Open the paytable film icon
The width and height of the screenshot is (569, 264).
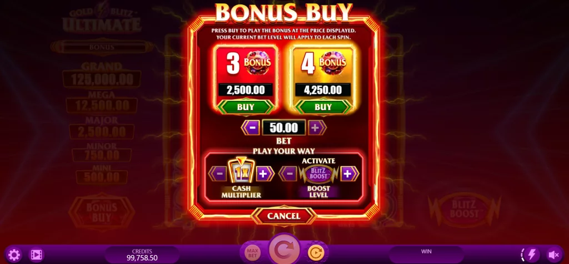click(36, 255)
